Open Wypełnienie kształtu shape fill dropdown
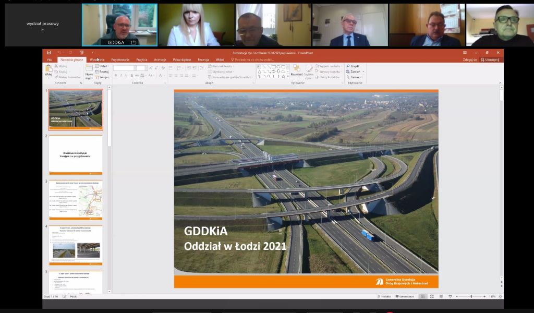Image resolution: width=534 pixels, height=313 pixels. click(x=328, y=66)
